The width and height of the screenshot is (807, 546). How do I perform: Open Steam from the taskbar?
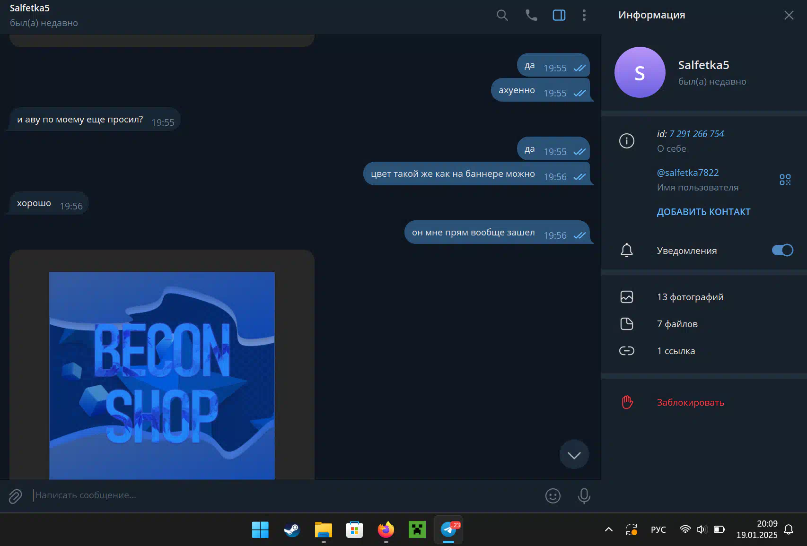(x=292, y=530)
